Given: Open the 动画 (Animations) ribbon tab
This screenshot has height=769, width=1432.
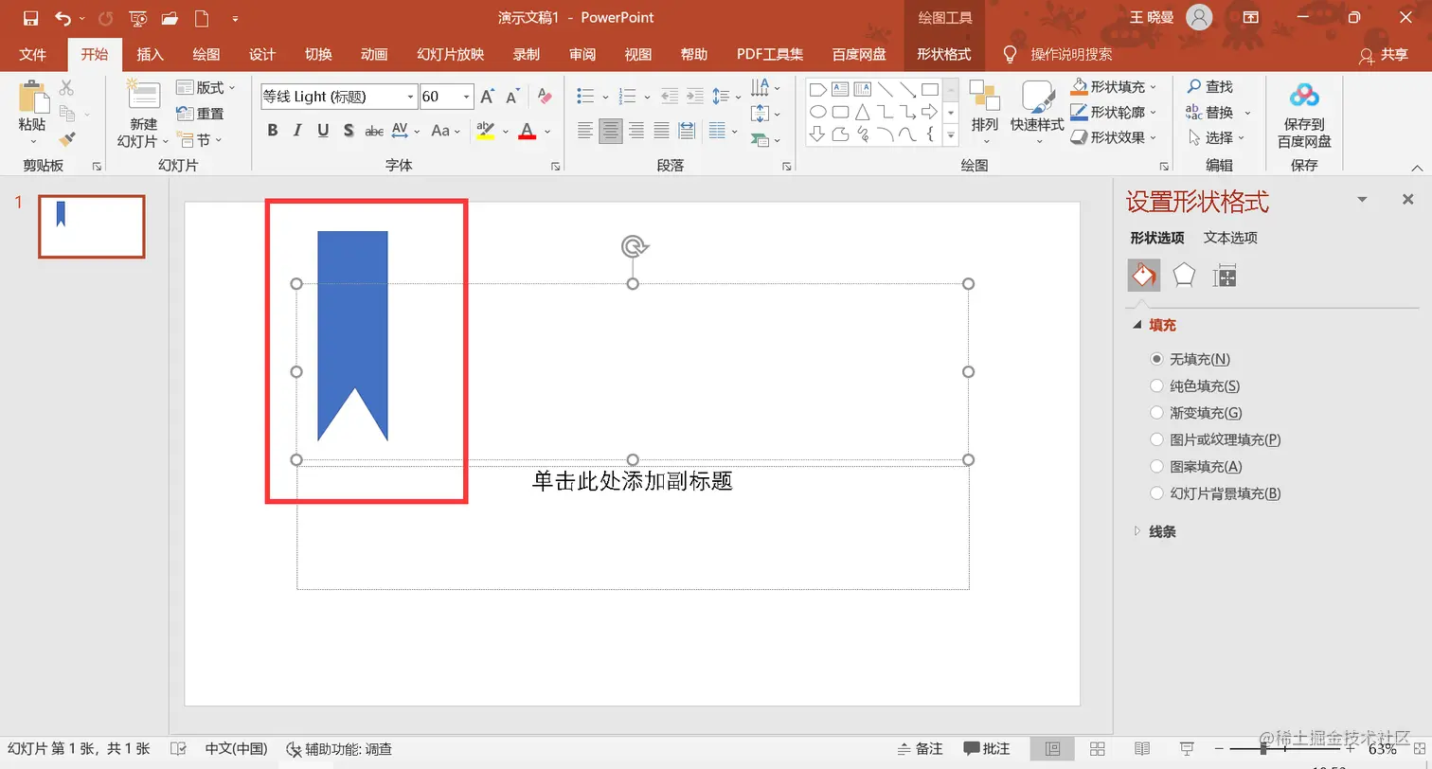Looking at the screenshot, I should pyautogui.click(x=373, y=55).
